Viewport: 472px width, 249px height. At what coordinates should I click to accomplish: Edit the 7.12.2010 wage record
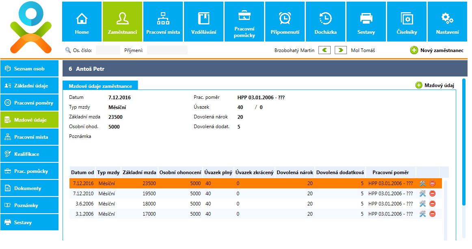click(422, 194)
